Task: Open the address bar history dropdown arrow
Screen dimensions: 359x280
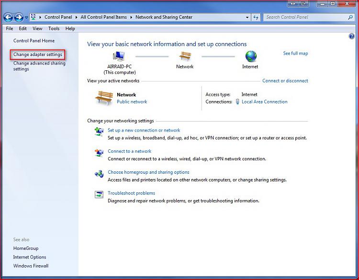Action: coord(247,17)
